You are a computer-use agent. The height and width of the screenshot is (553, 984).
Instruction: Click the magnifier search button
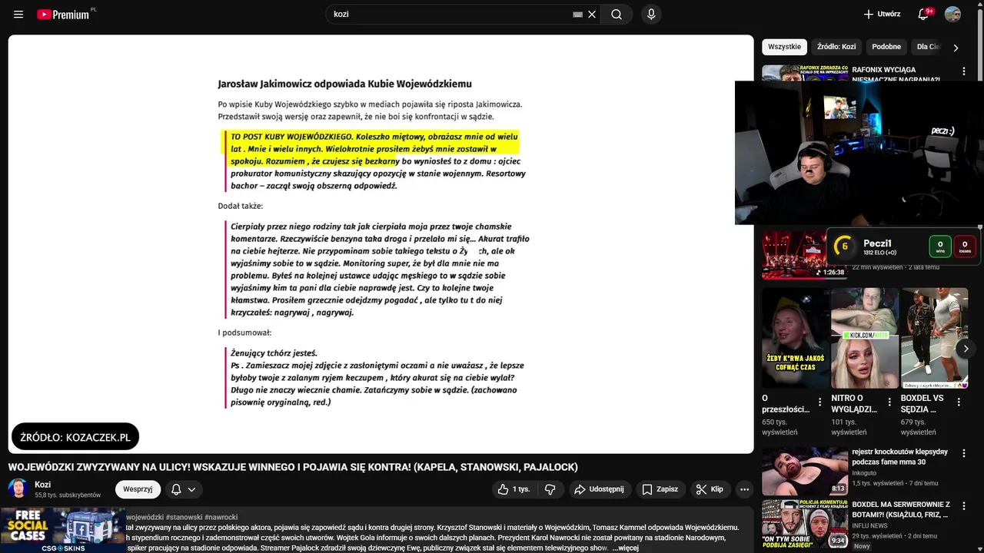617,15
